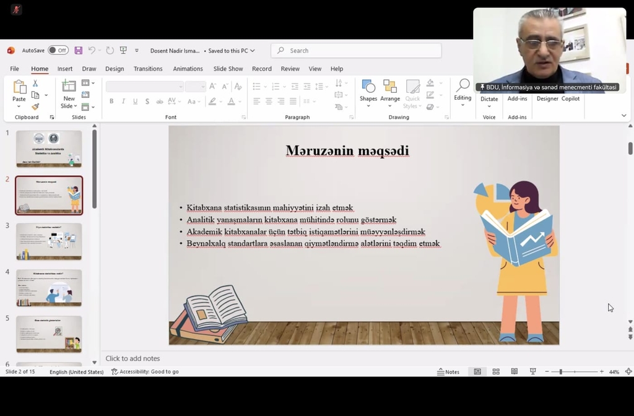The image size is (634, 416).
Task: Start presentation from beginning in Quick Access
Action: [x=123, y=51]
